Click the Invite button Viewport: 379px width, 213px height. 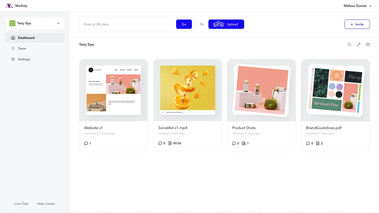click(357, 24)
